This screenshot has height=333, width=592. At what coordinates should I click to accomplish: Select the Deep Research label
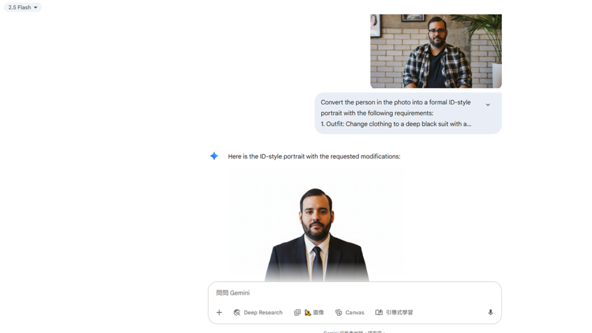[263, 312]
